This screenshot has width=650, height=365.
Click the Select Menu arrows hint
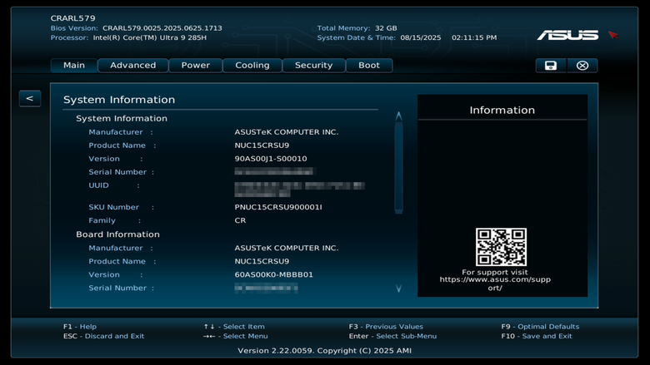point(236,336)
